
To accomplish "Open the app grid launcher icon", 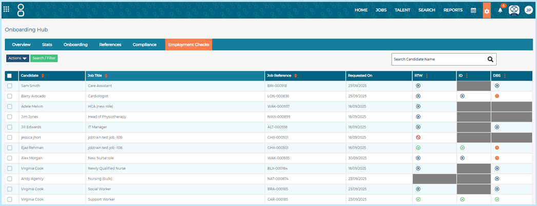I will coord(6,9).
